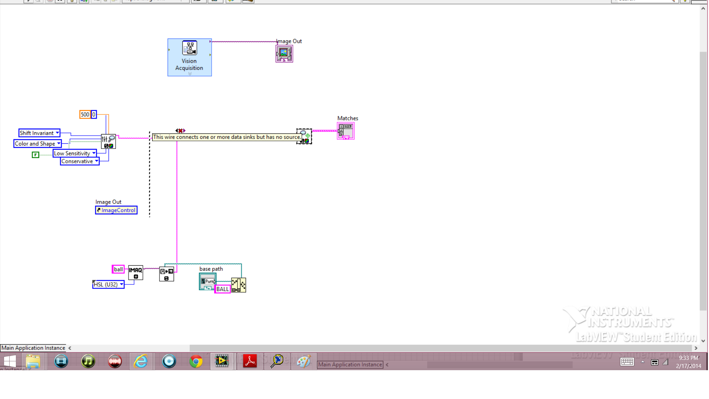Open the Application Font menu
Image resolution: width=709 pixels, height=399 pixels.
[x=155, y=1]
